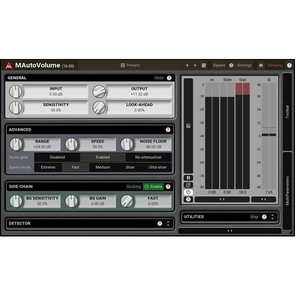Select Medium speed mode
The image size is (295, 295).
tap(103, 167)
